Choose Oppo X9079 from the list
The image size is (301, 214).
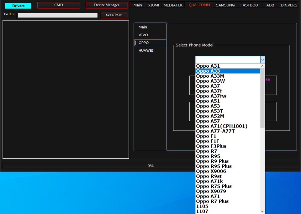pos(228,191)
